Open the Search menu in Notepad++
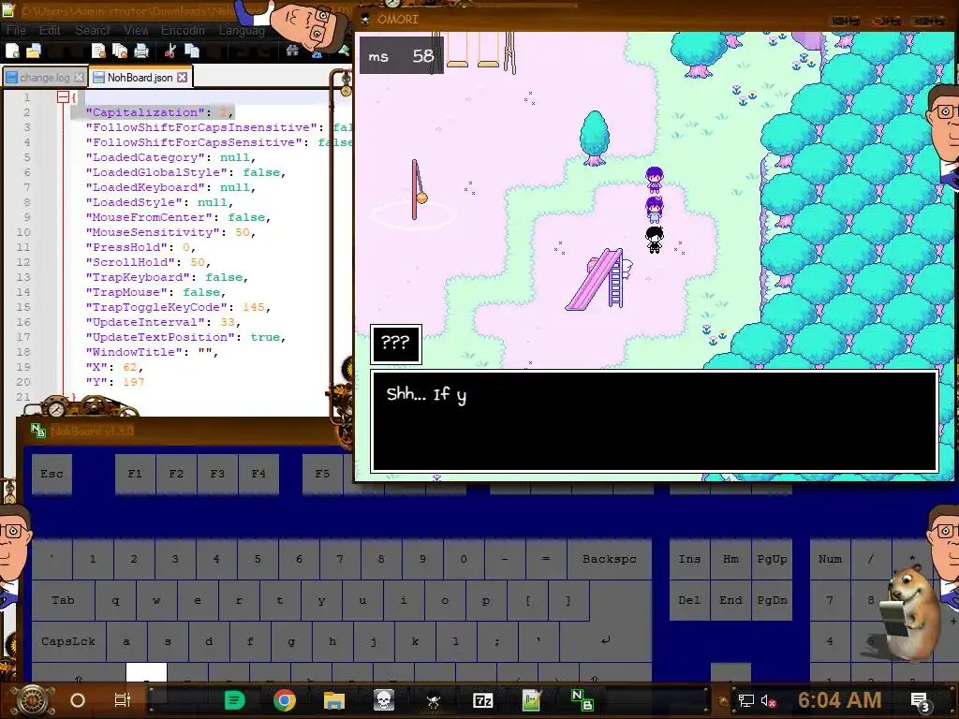 tap(93, 30)
